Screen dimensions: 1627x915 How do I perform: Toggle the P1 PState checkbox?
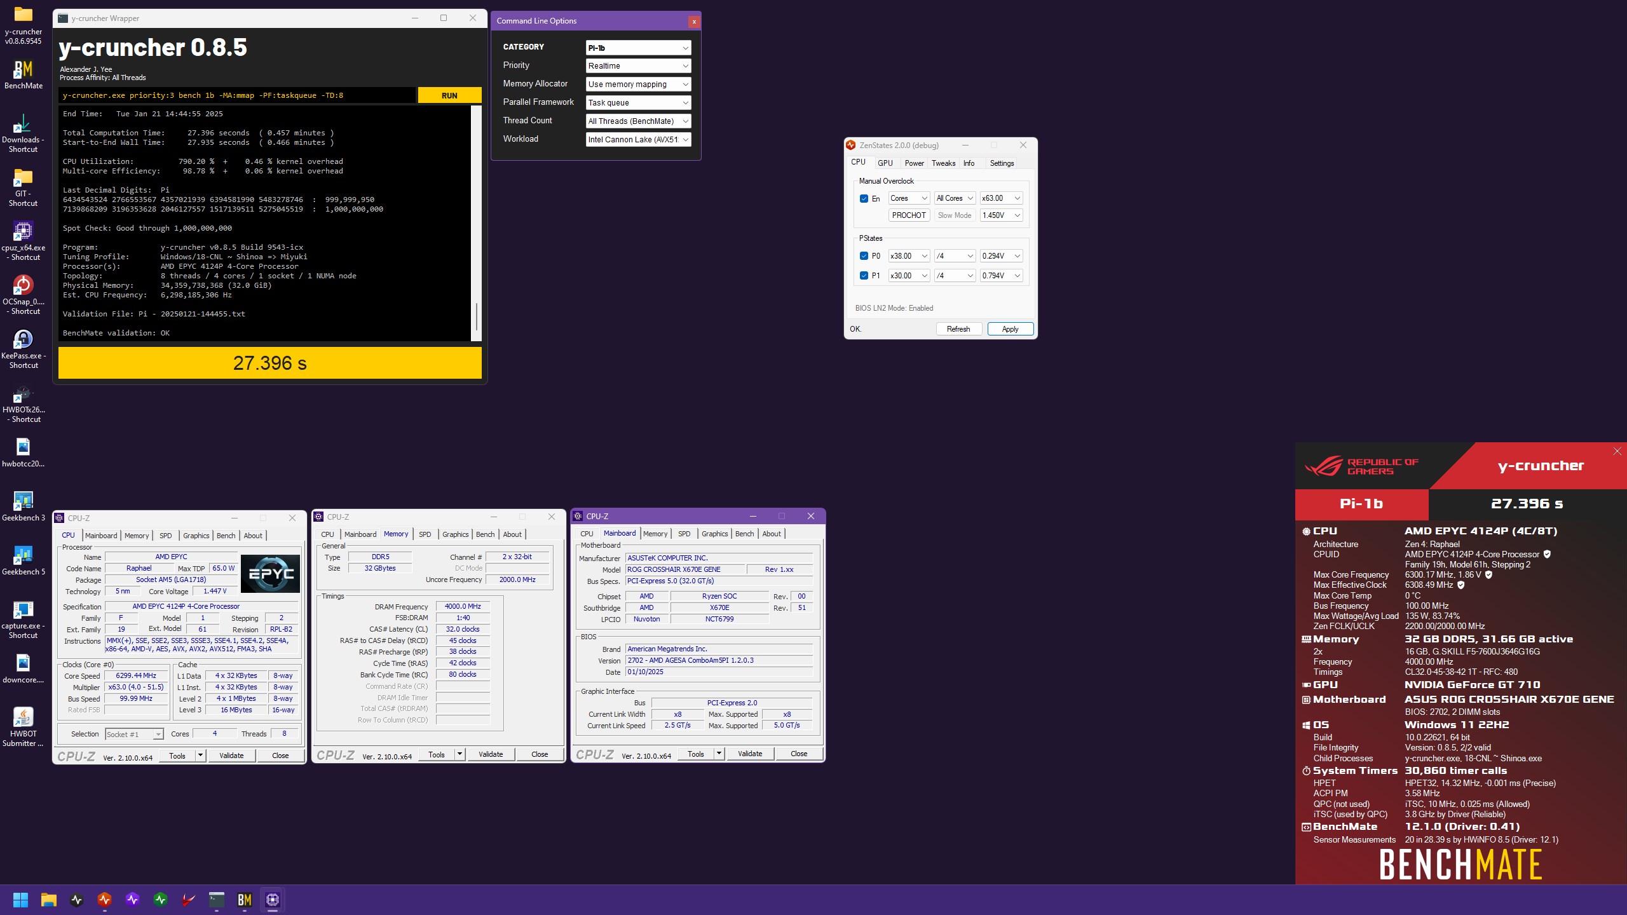tap(864, 276)
